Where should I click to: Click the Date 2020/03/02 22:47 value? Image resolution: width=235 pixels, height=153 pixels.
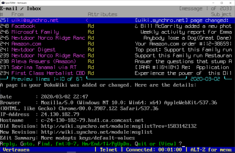coord(65,97)
